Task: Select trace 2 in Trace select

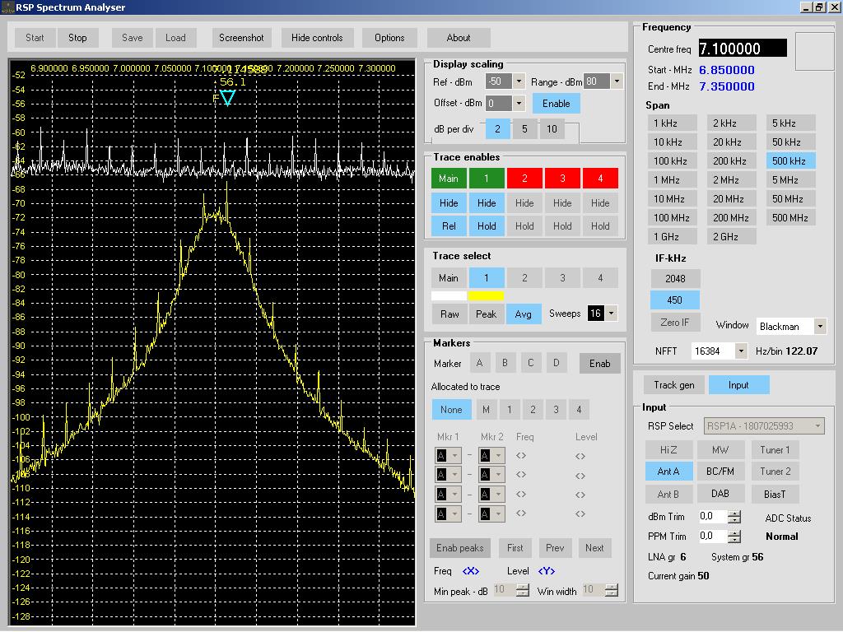Action: (x=524, y=278)
